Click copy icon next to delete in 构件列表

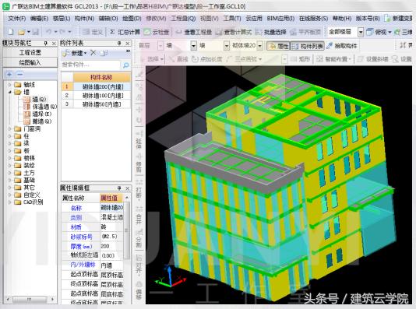(x=104, y=53)
